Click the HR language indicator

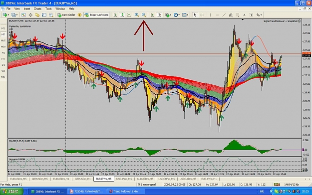tap(262, 192)
